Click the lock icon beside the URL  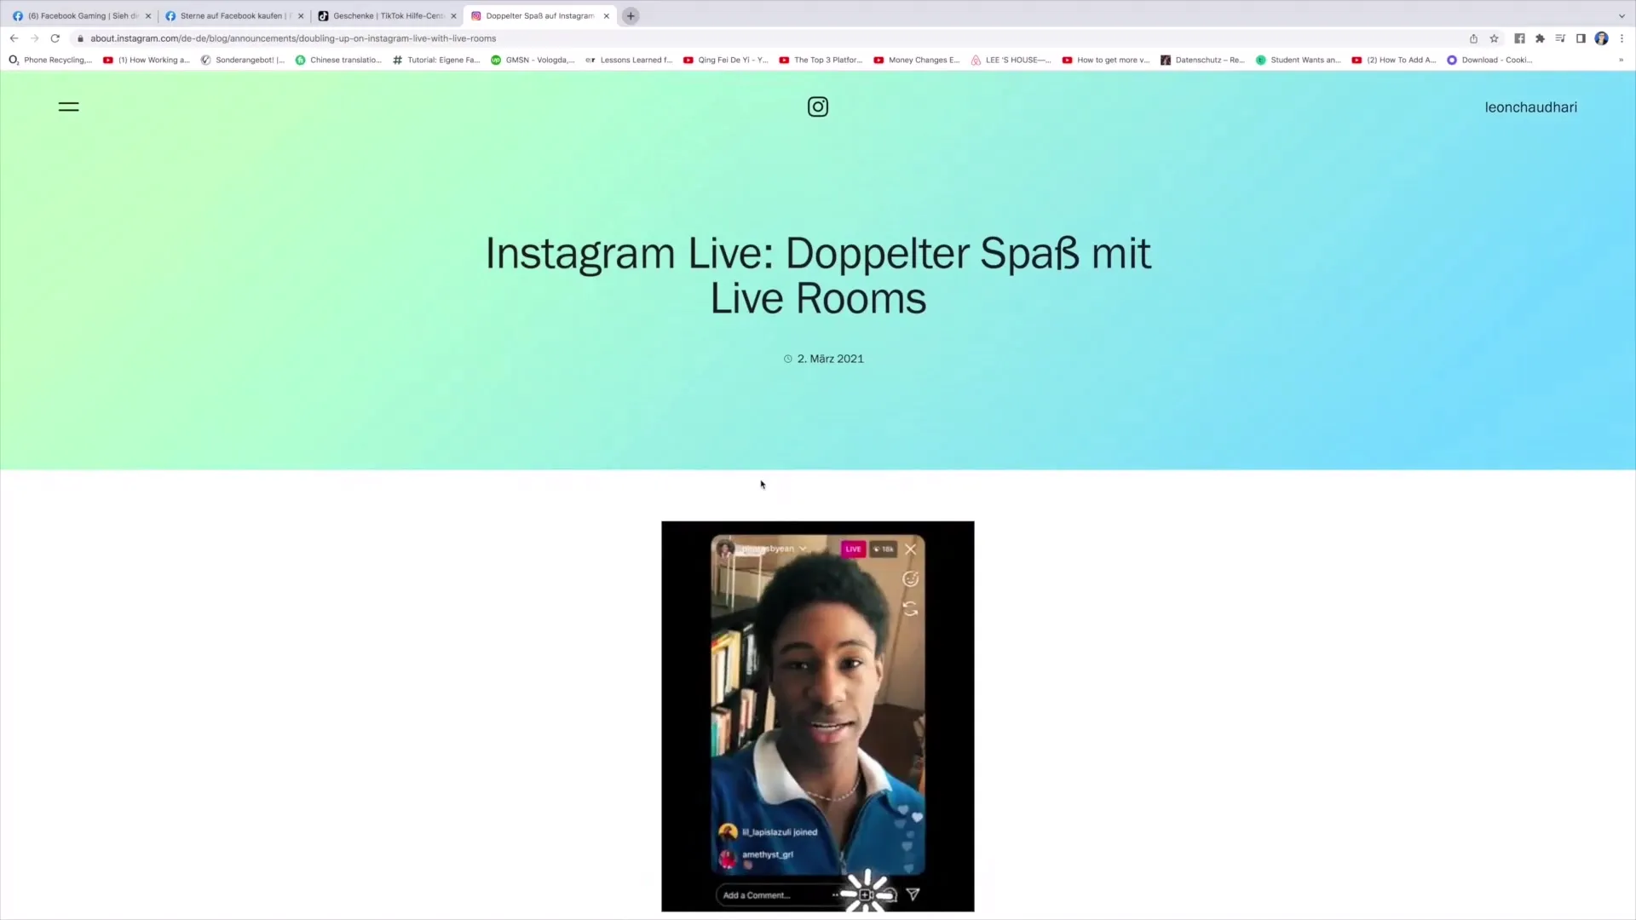tap(80, 38)
